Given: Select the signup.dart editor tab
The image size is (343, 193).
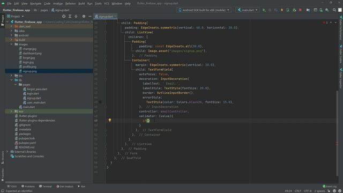Looking at the screenshot, I should point(106,17).
